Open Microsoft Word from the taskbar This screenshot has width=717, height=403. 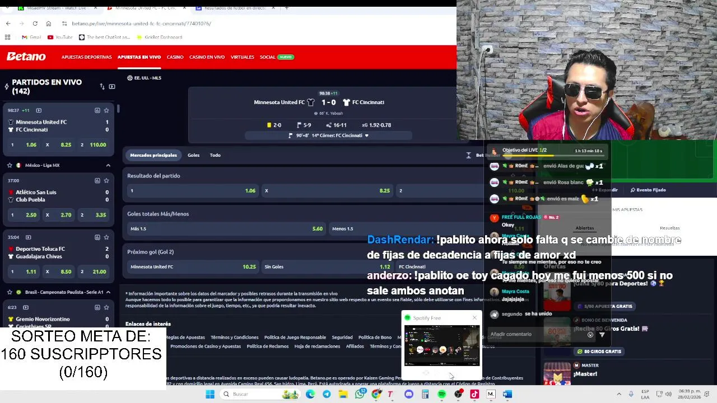tap(507, 394)
